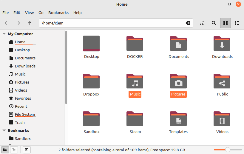Open the Go menu
The width and height of the screenshot is (244, 154).
tap(41, 13)
